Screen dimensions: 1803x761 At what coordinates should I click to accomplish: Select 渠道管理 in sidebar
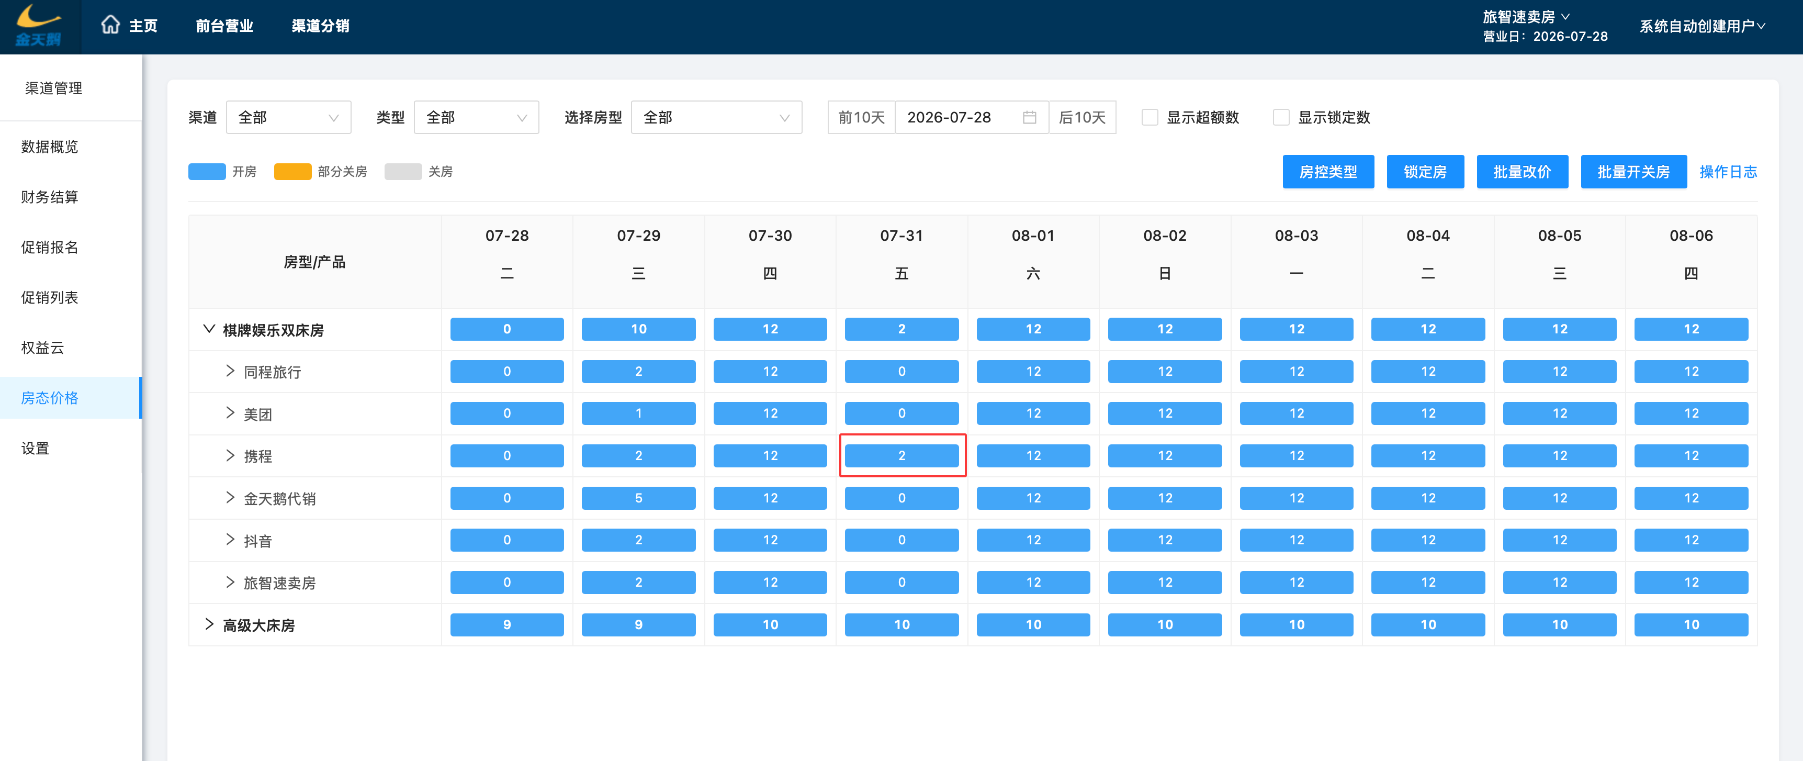coord(53,88)
